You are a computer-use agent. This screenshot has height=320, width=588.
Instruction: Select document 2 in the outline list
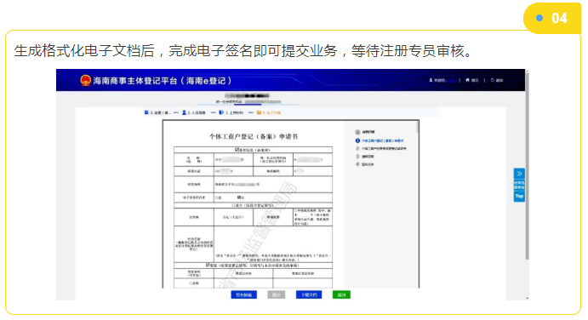point(381,149)
